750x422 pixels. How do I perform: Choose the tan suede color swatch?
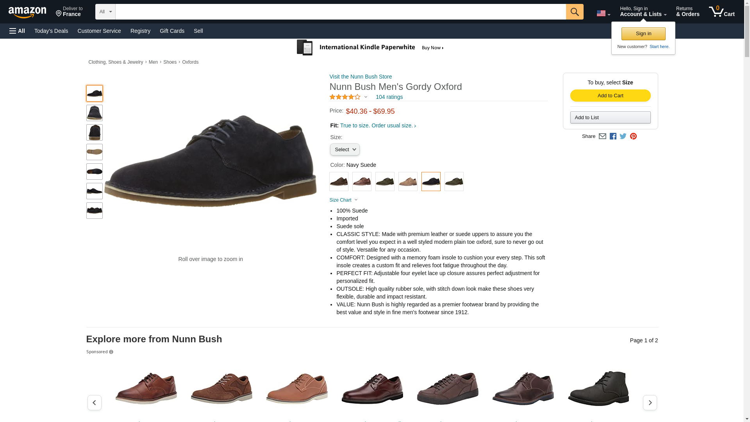pos(408,182)
